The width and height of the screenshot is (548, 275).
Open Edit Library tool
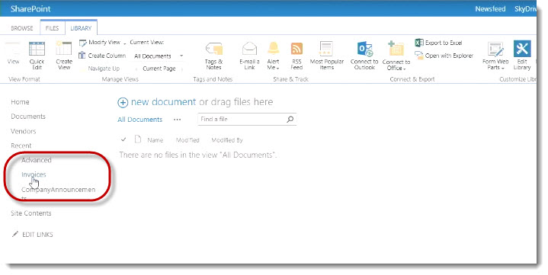[522, 56]
